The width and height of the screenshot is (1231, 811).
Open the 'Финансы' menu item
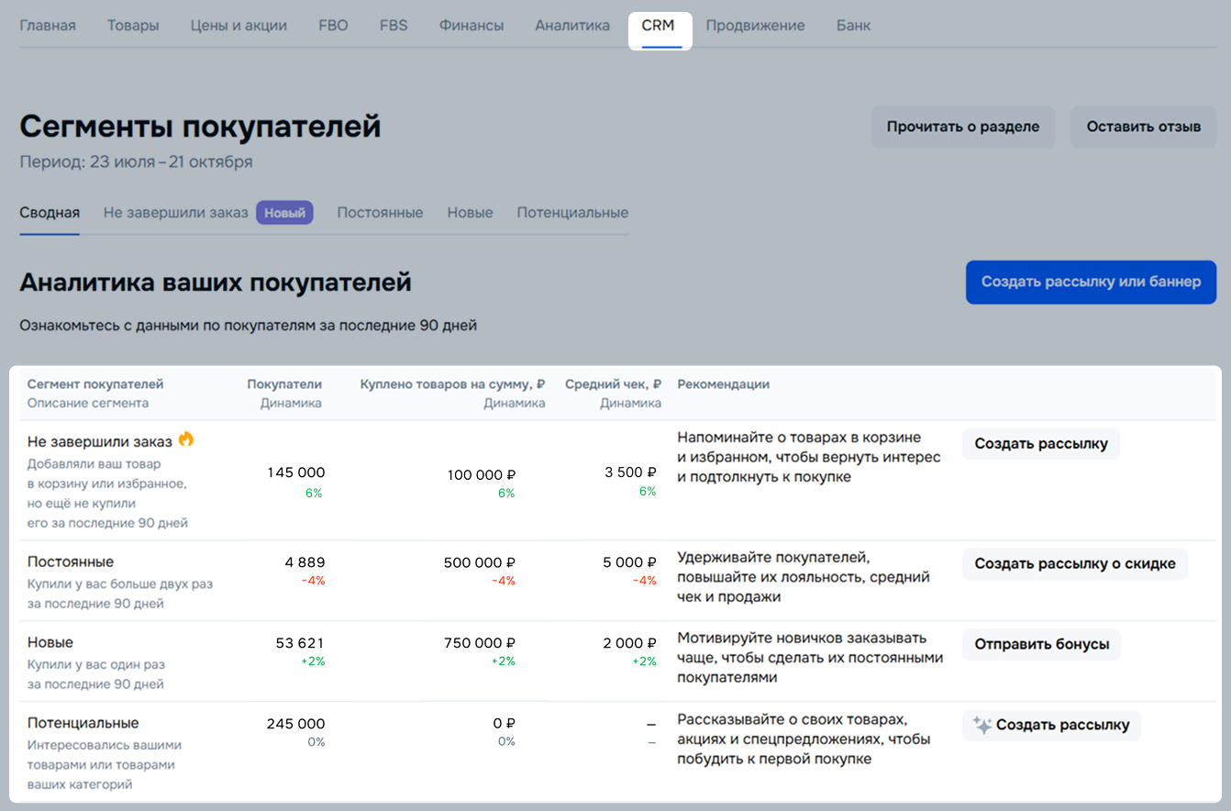pos(471,26)
